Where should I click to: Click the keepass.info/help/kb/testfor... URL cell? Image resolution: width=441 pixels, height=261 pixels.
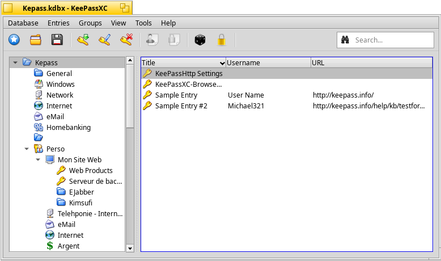(368, 106)
